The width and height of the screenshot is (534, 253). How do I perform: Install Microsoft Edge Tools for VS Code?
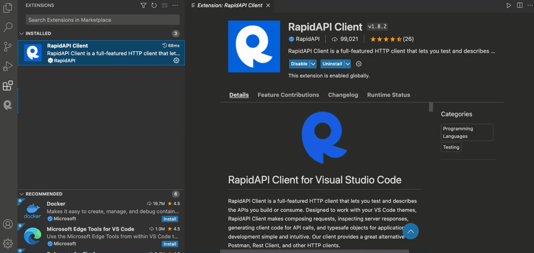coord(170,244)
